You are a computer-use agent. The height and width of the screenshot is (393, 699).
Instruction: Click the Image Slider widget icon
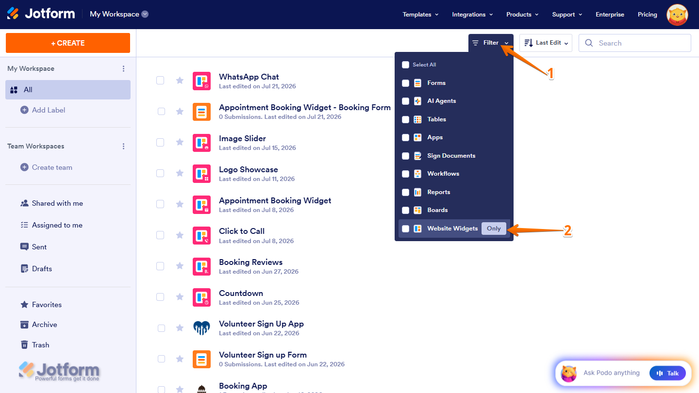[x=201, y=143]
